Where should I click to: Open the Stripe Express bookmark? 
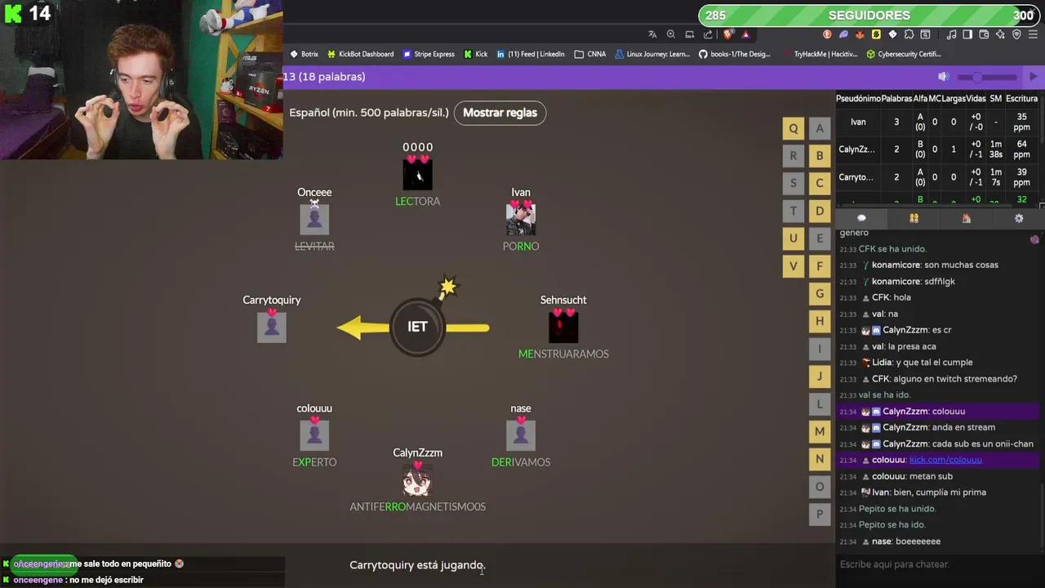point(428,54)
